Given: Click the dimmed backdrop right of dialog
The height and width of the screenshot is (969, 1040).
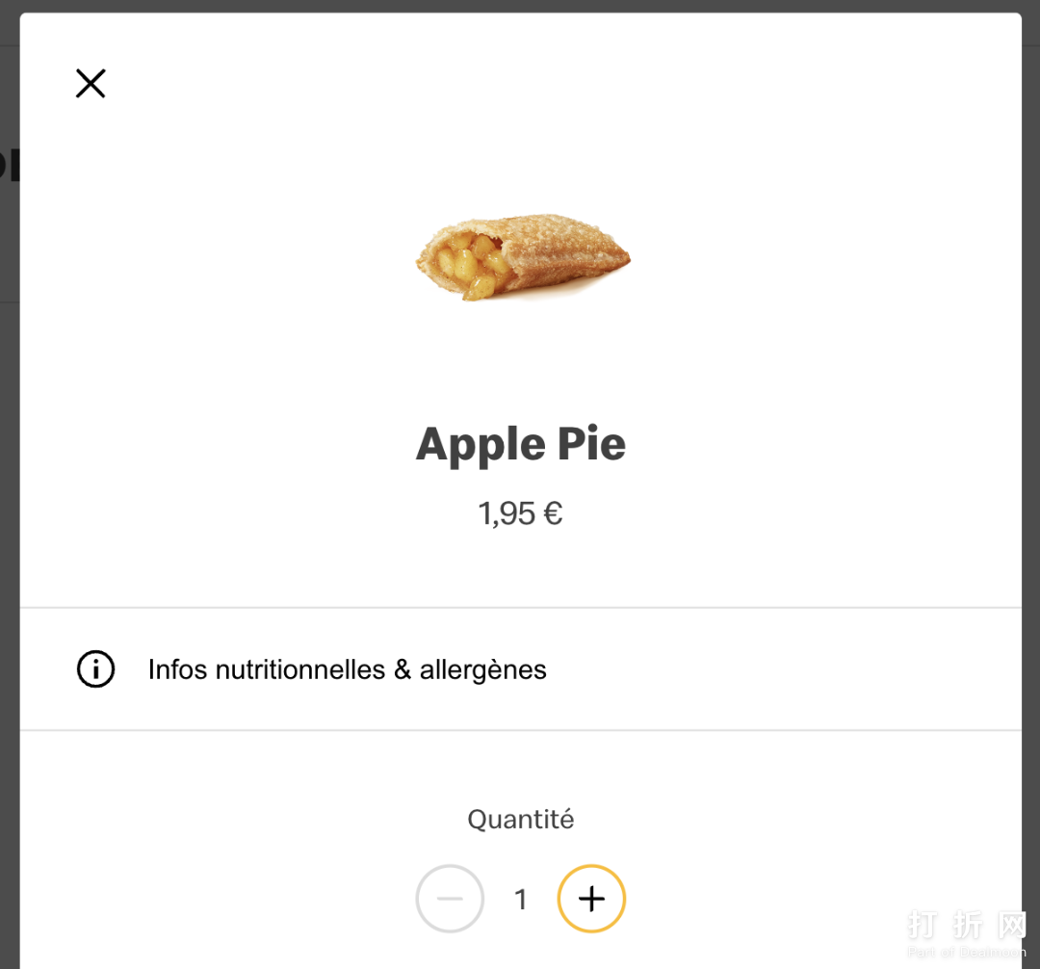Looking at the screenshot, I should click(x=1030, y=482).
